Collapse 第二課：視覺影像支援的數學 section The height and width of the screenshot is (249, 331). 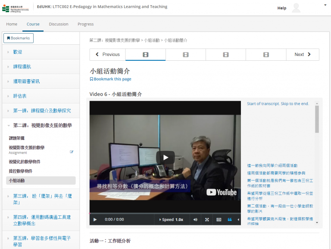41,125
